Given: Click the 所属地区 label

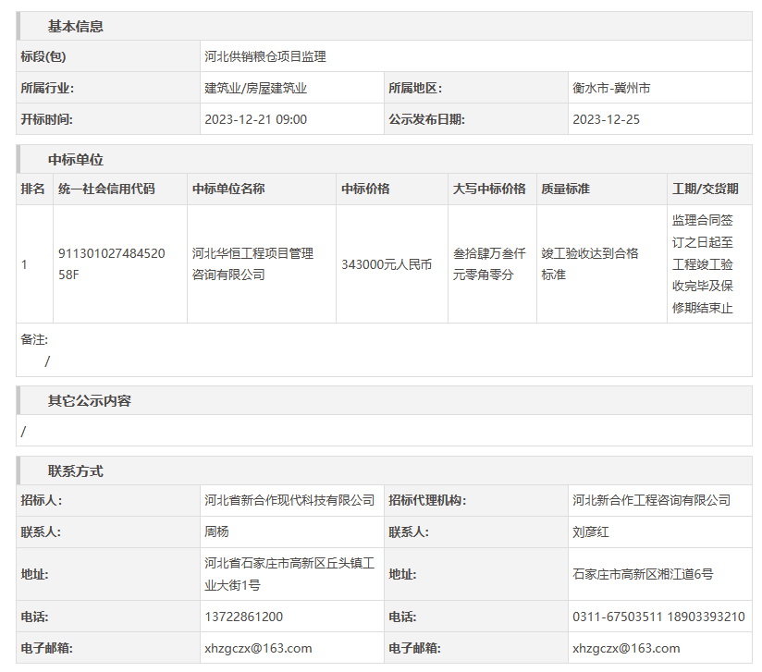Looking at the screenshot, I should [x=415, y=88].
